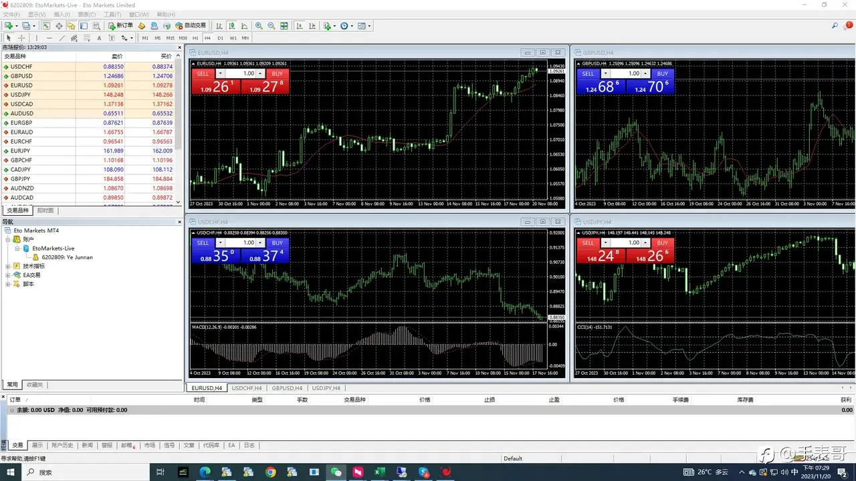
Task: Switch timeframe to D1
Action: click(220, 38)
